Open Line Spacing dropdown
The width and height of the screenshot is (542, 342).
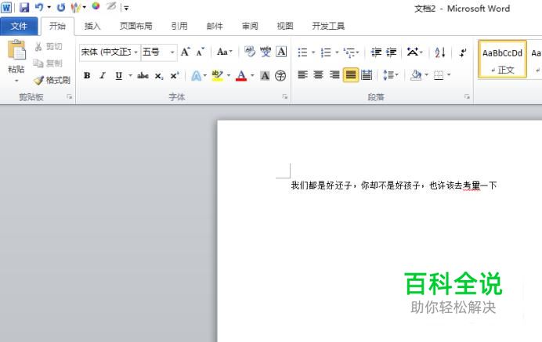pos(391,75)
